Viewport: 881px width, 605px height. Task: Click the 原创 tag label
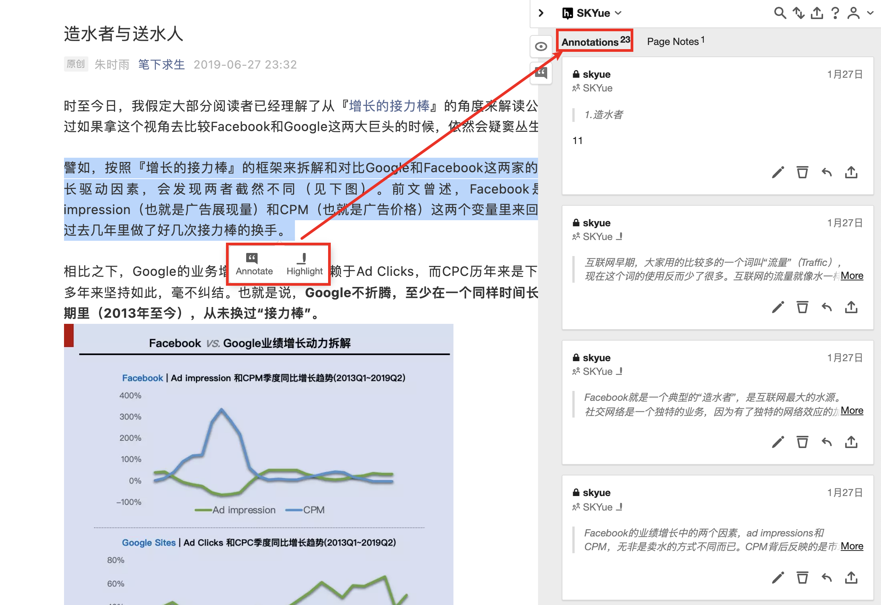76,64
